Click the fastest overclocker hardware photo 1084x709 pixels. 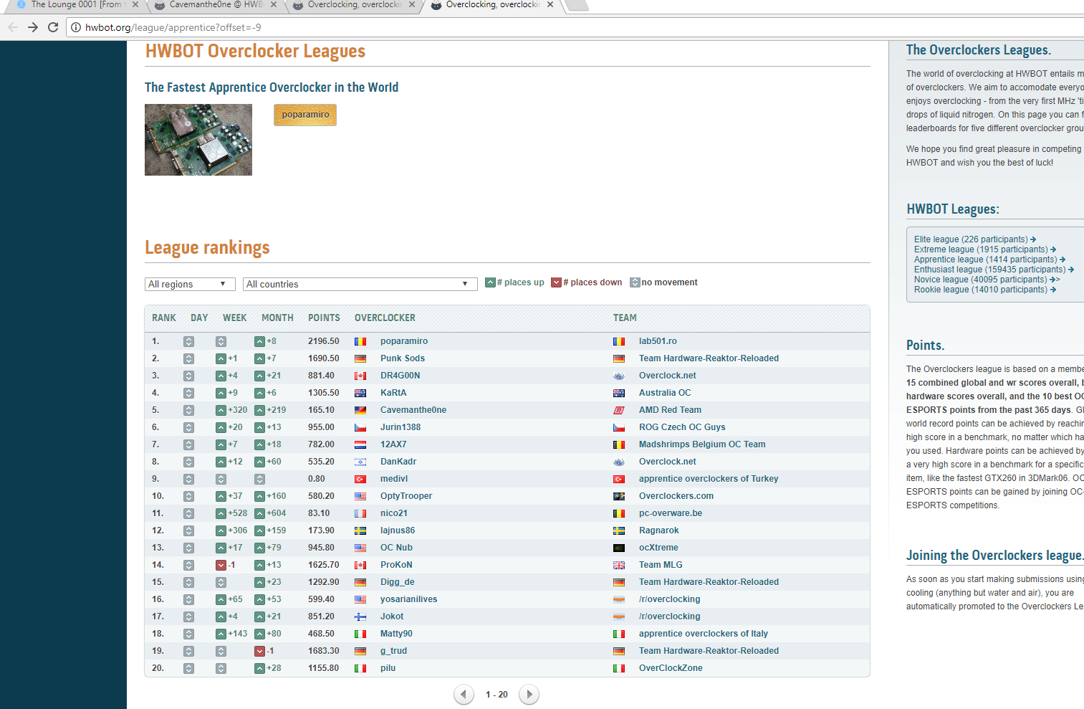click(x=198, y=140)
